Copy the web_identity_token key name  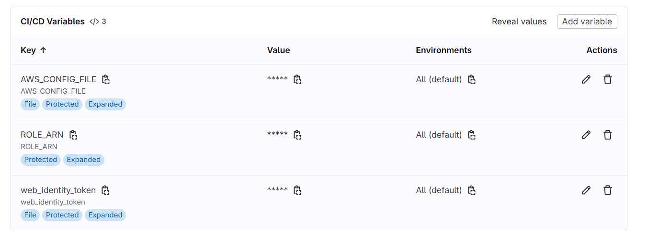coord(105,190)
